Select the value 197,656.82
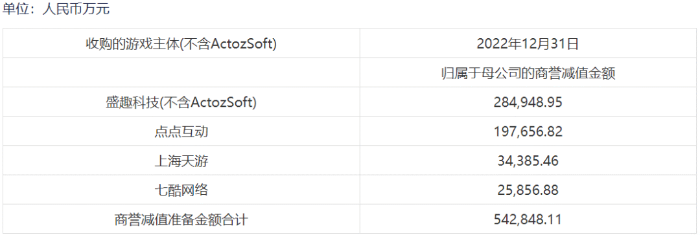Image resolution: width=700 pixels, height=235 pixels. click(528, 132)
